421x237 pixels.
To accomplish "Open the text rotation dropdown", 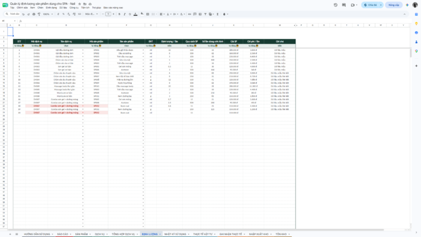I will [x=182, y=14].
